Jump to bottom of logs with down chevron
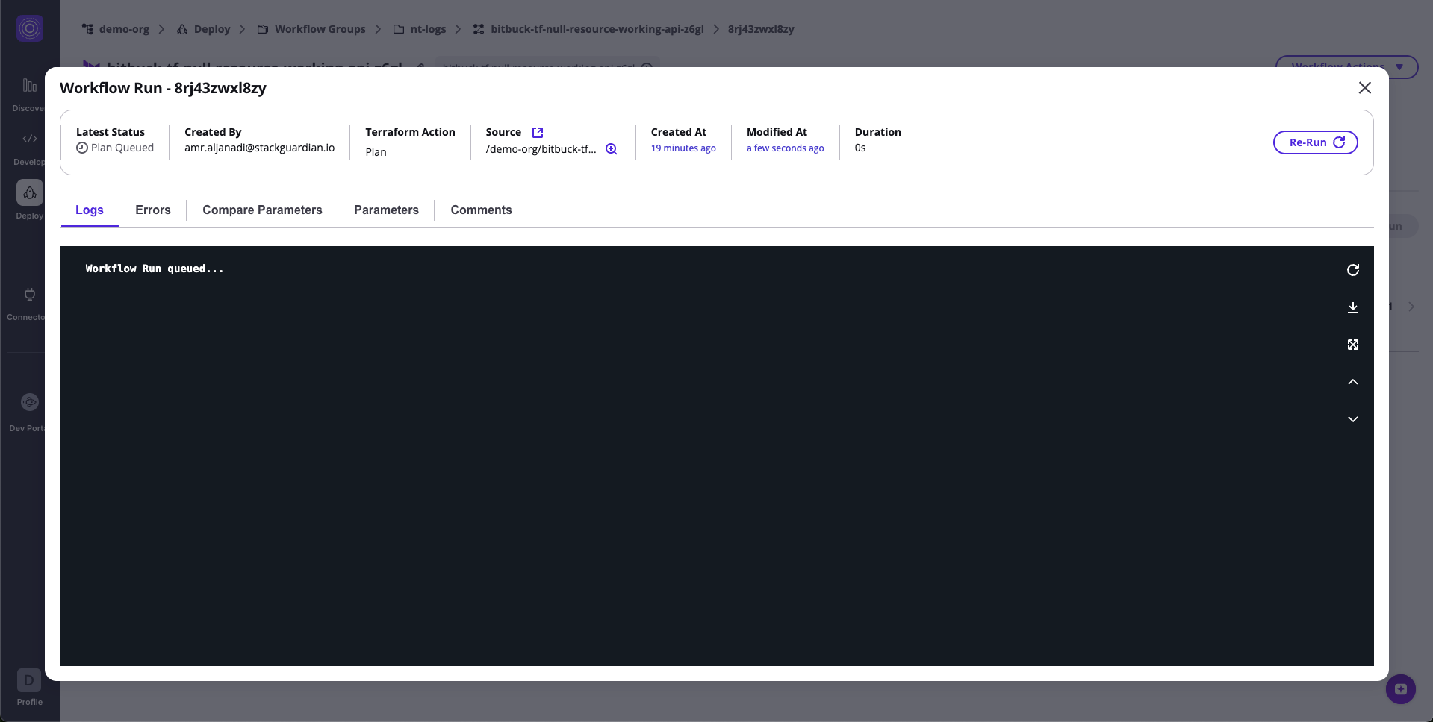 (1353, 419)
